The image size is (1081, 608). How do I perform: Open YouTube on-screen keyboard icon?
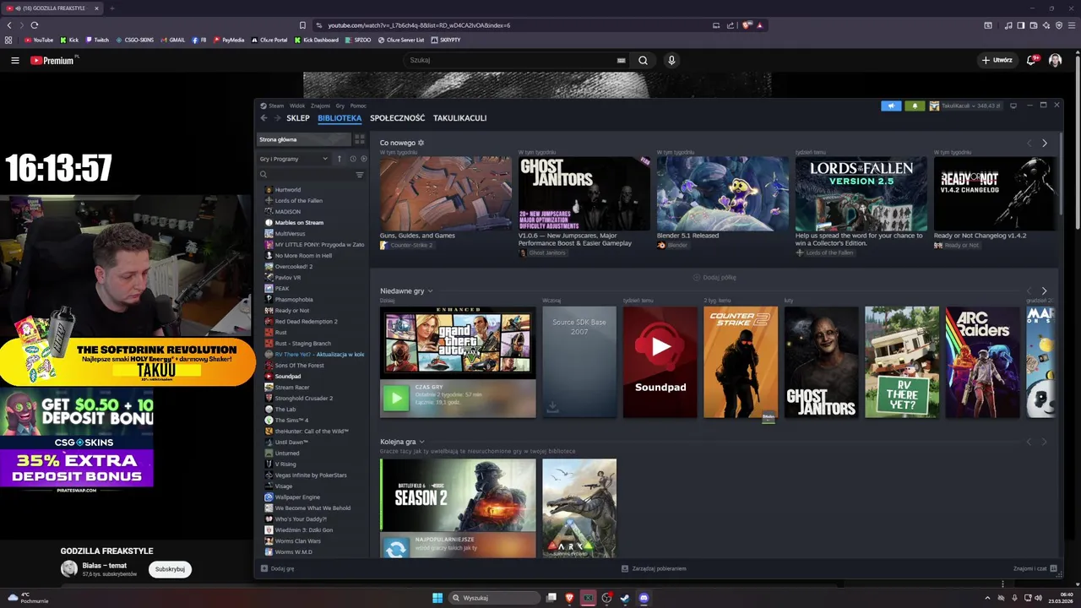(x=622, y=60)
